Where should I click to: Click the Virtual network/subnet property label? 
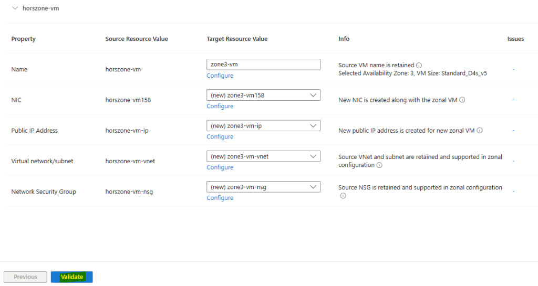(42, 161)
